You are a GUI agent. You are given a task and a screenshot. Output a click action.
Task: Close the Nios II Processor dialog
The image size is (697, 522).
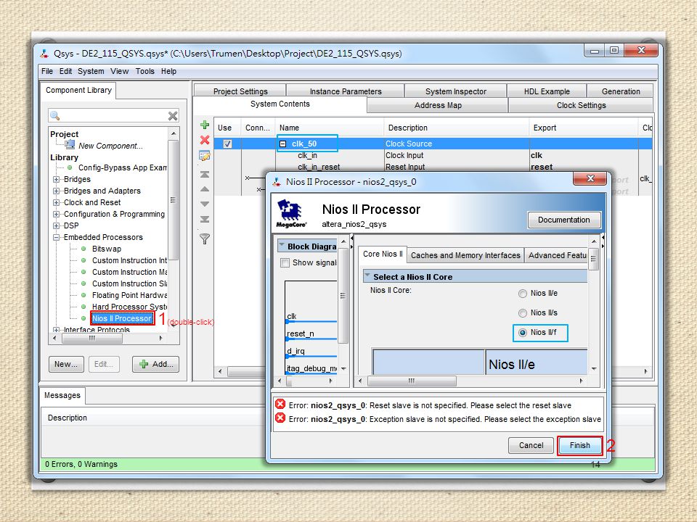pos(590,178)
